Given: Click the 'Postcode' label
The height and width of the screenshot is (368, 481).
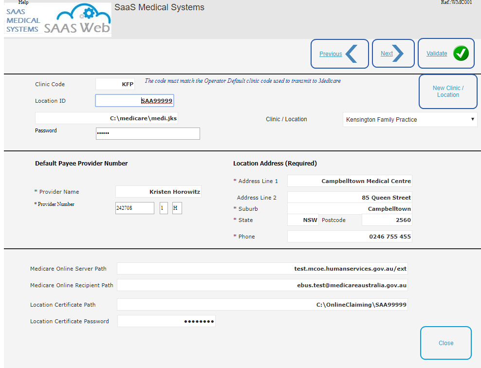Looking at the screenshot, I should tap(333, 220).
